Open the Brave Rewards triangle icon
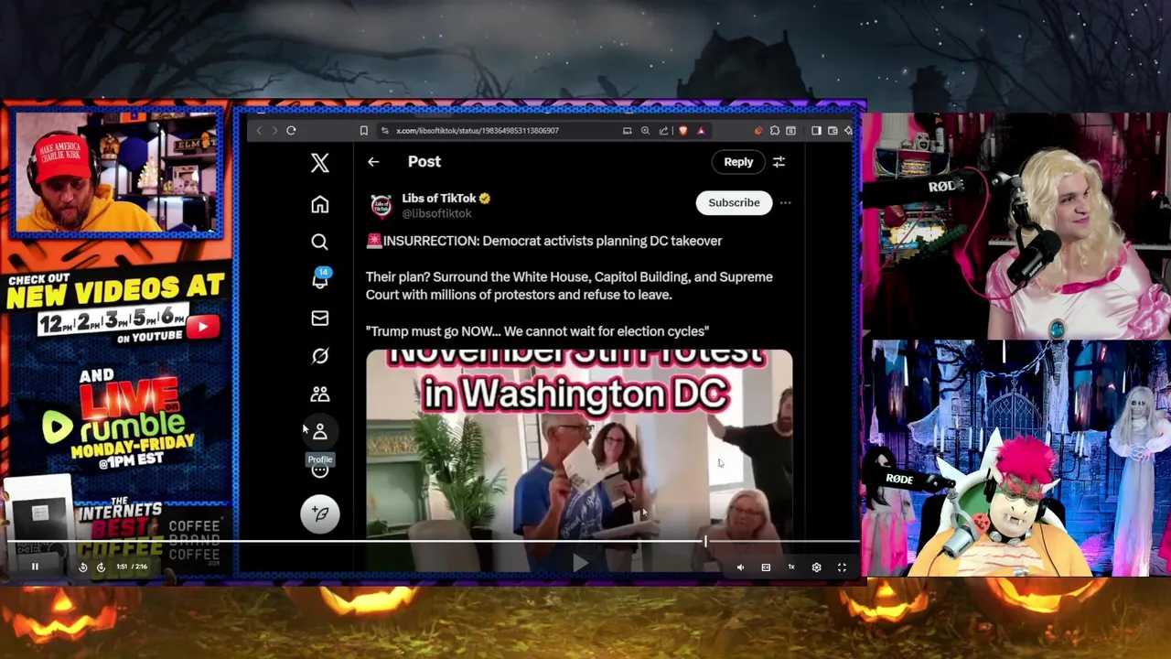The image size is (1171, 659). coord(701,130)
